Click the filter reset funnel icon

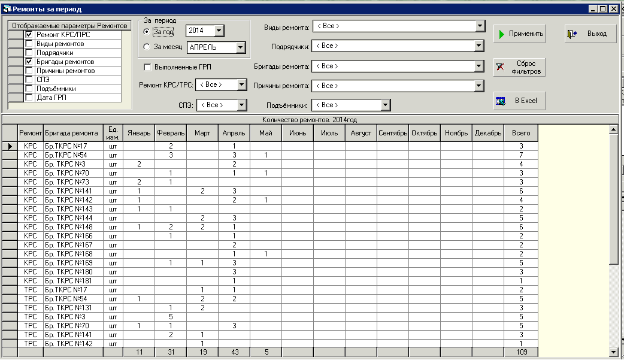(500, 67)
